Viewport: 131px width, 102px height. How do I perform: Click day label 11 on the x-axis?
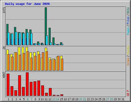click(x=46, y=99)
